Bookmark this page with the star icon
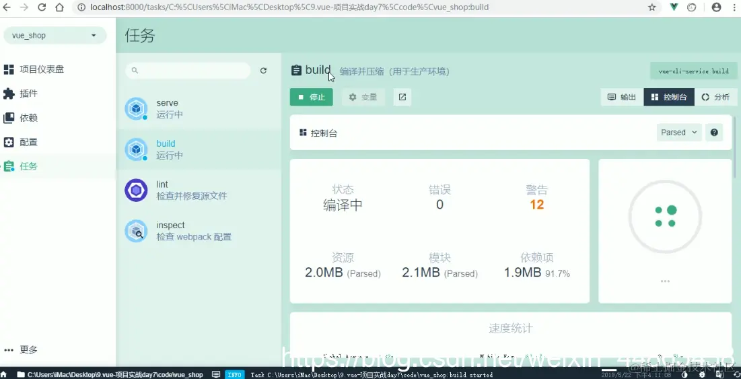The height and width of the screenshot is (379, 741). [x=651, y=7]
